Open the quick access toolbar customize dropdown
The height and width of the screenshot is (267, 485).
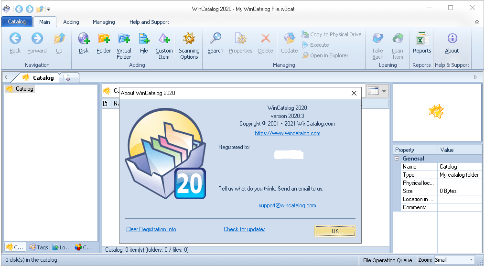pyautogui.click(x=49, y=9)
